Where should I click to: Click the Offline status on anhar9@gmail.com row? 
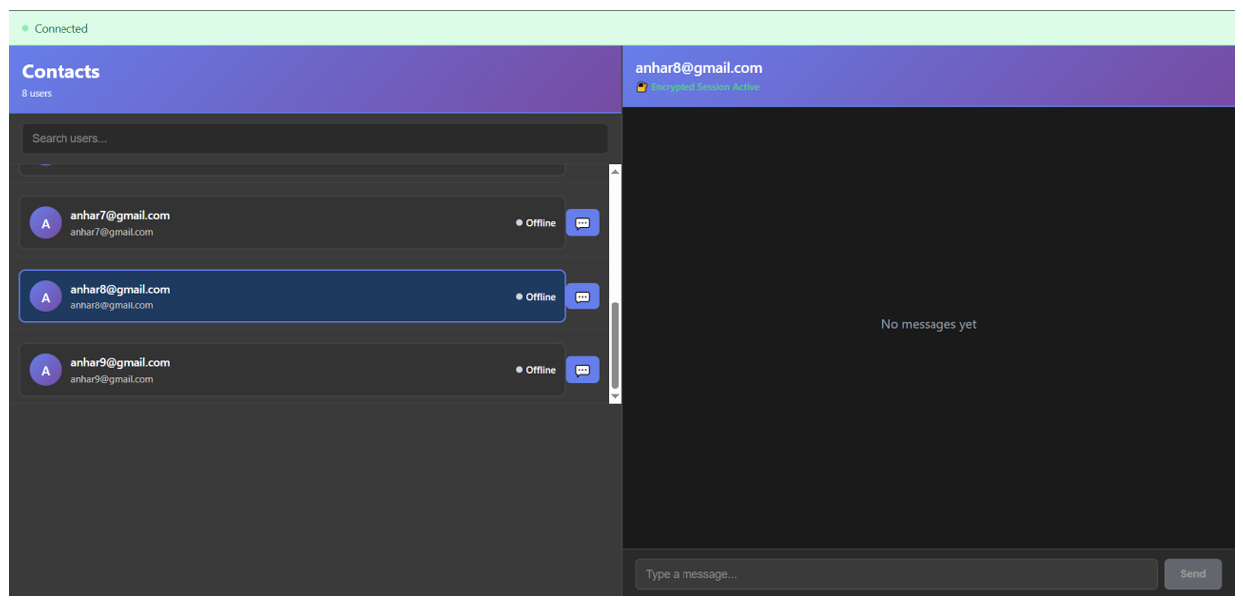tap(536, 370)
